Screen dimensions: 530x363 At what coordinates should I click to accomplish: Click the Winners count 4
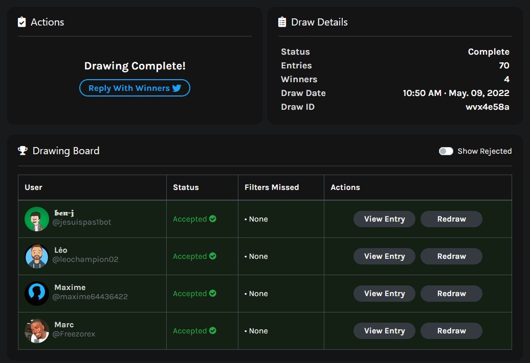click(x=506, y=79)
